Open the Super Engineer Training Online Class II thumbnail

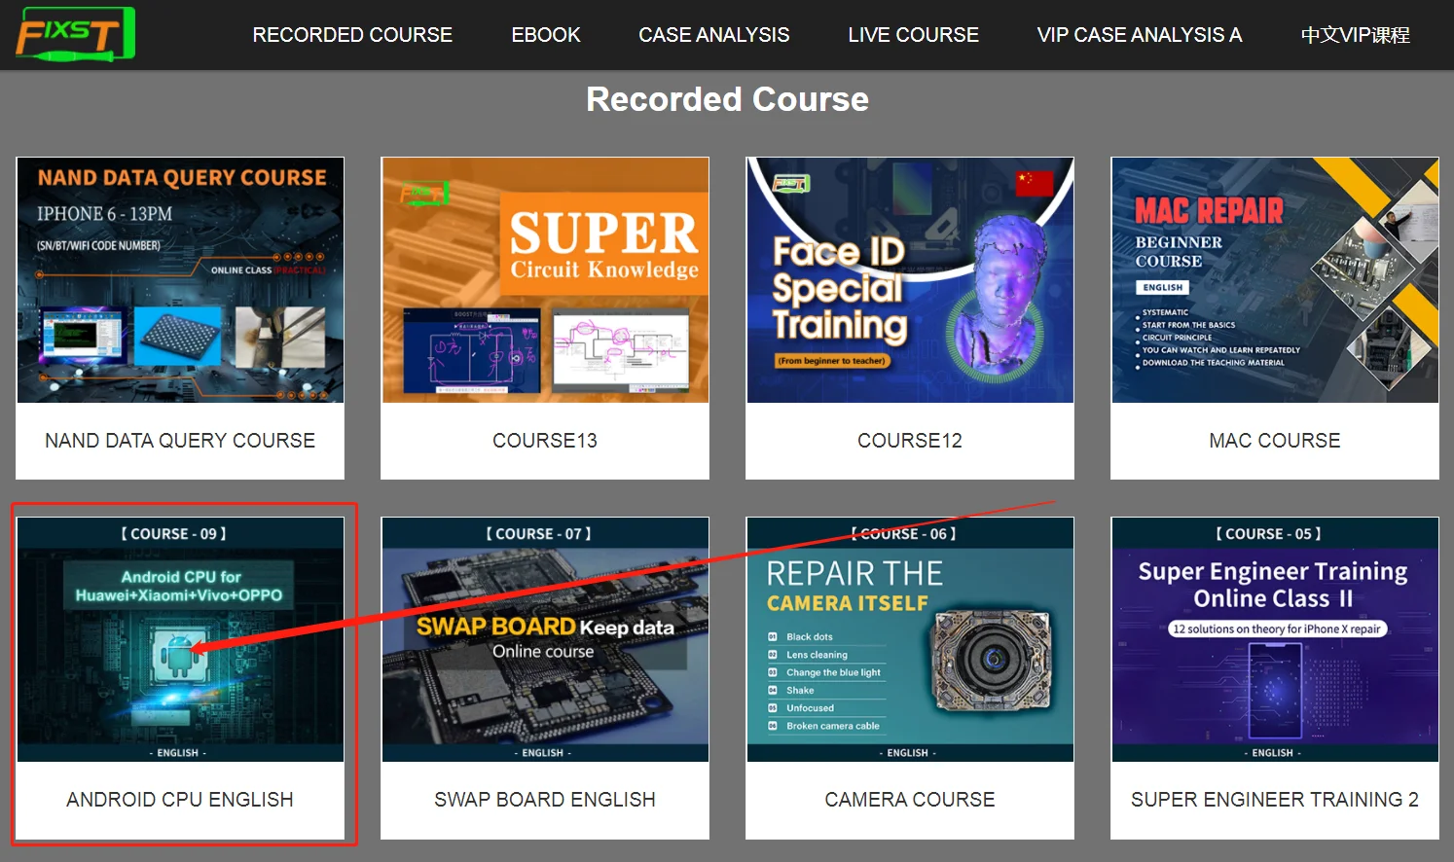pyautogui.click(x=1275, y=639)
